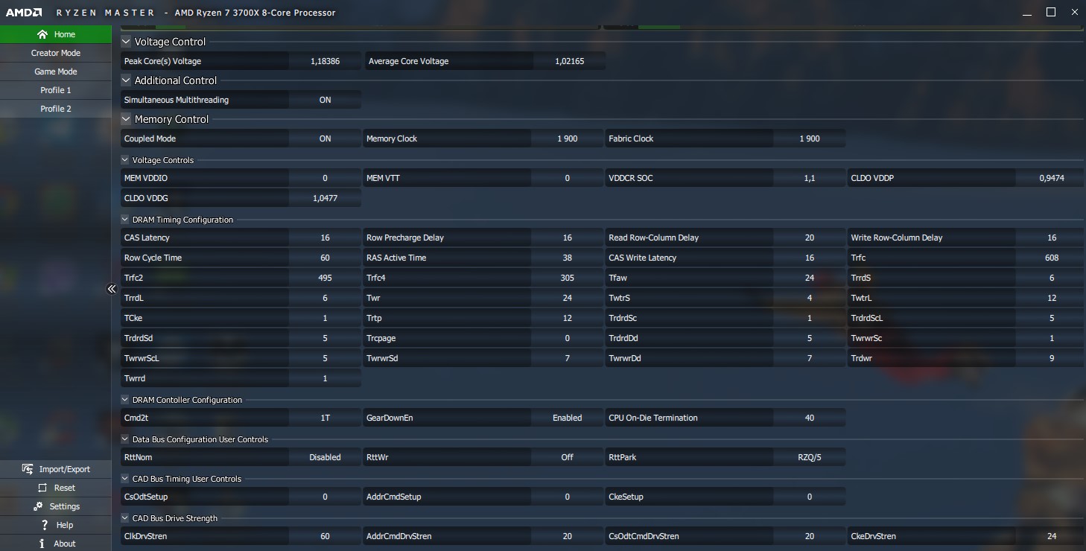The height and width of the screenshot is (551, 1086).
Task: Click the Reset icon in the sidebar
Action: coord(42,488)
